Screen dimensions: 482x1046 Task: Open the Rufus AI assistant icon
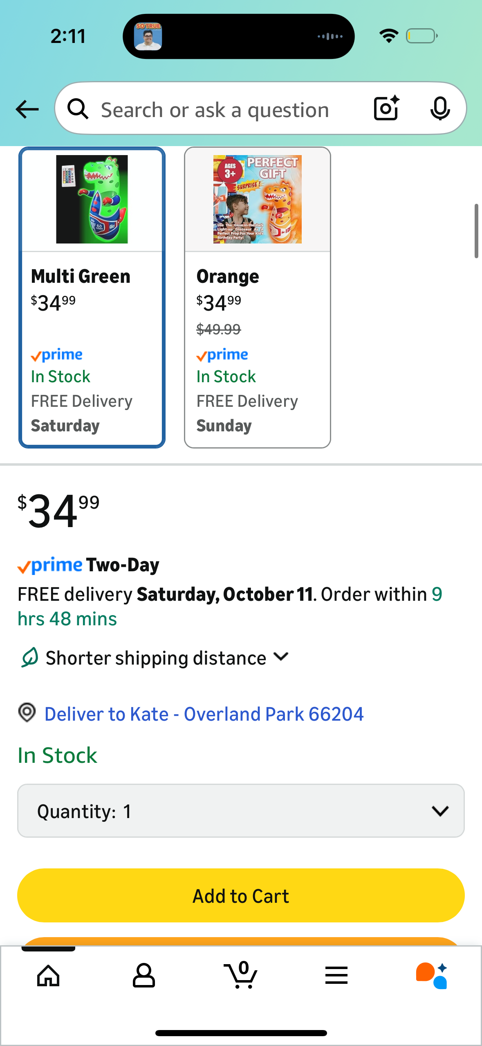[432, 976]
